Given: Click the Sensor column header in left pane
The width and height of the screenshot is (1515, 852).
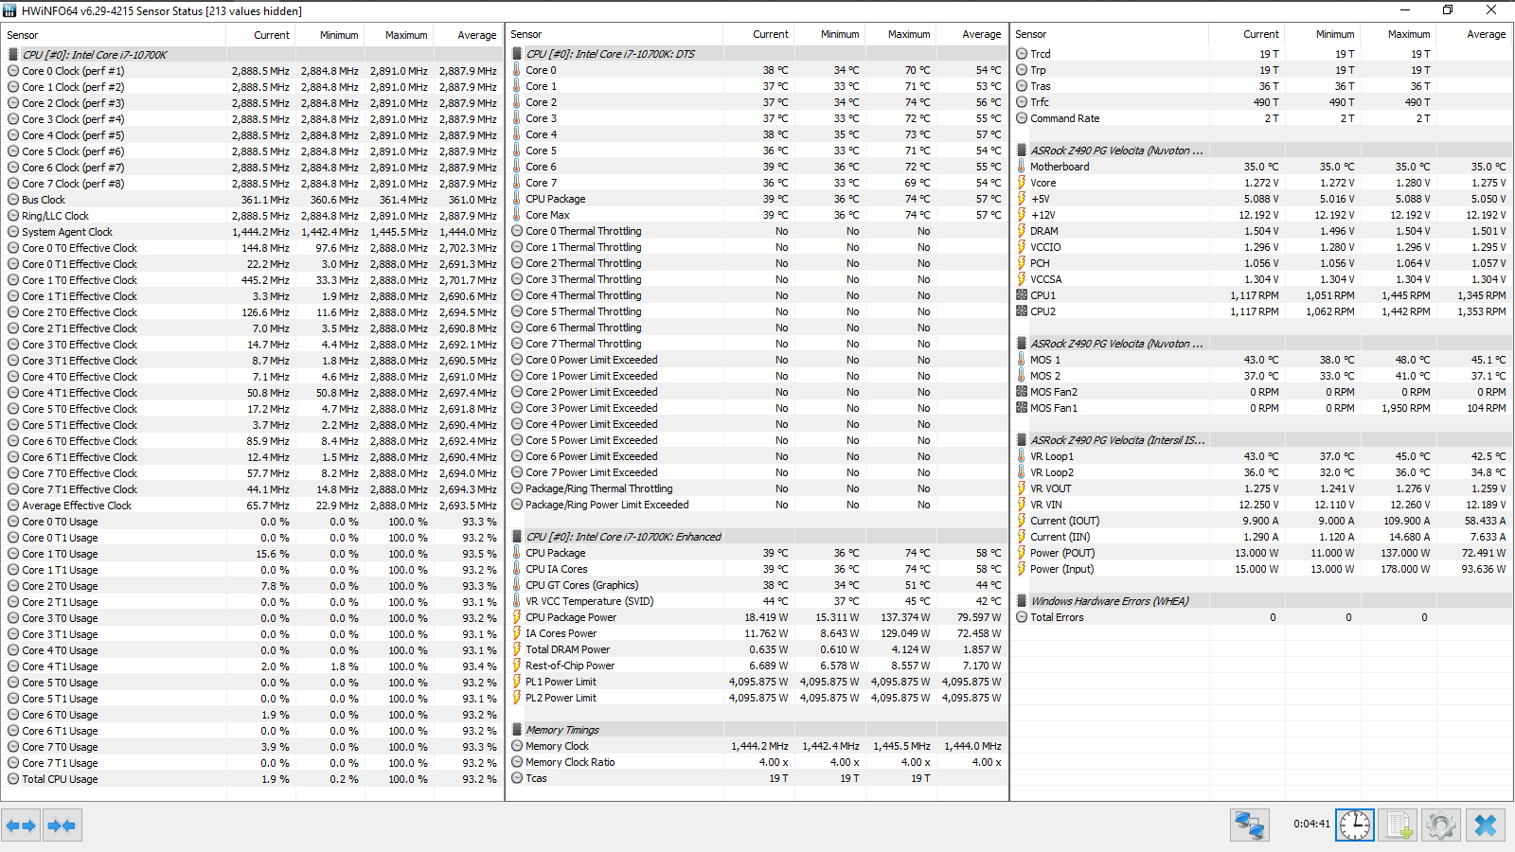Looking at the screenshot, I should pos(115,35).
